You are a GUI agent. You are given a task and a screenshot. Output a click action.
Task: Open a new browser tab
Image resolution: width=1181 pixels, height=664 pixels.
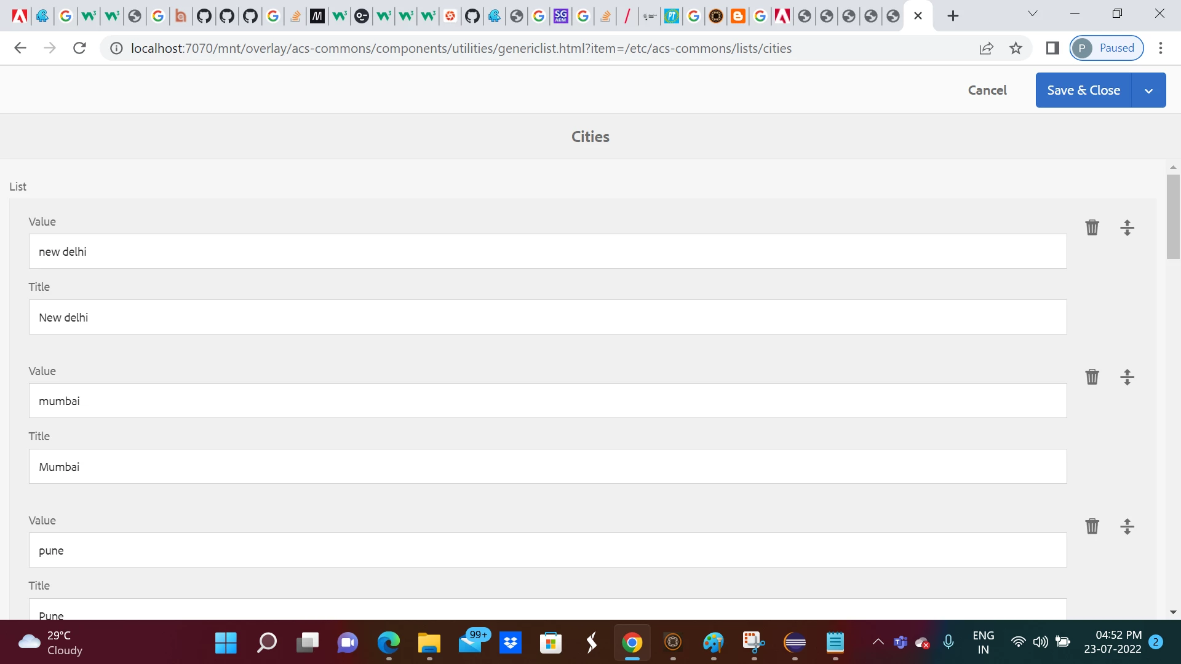(953, 16)
